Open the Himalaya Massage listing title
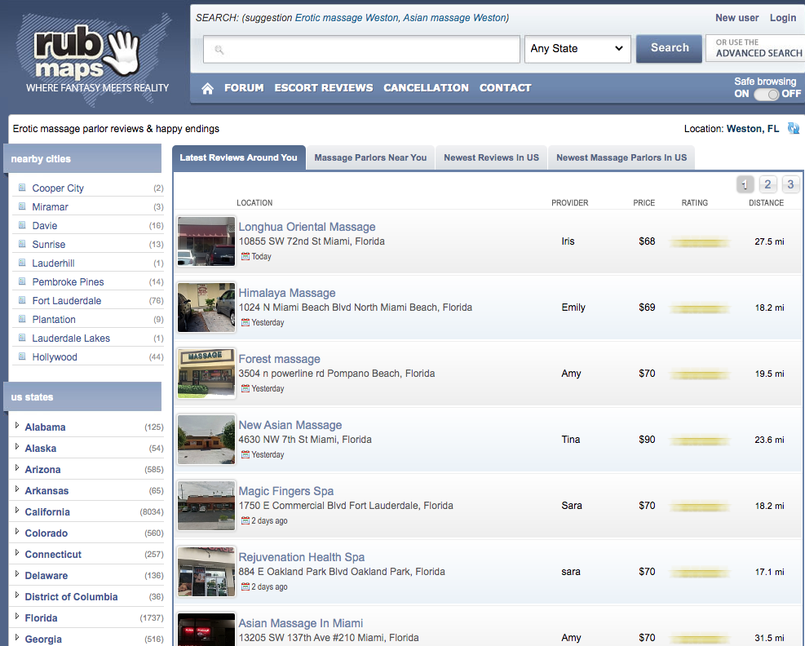 point(287,293)
